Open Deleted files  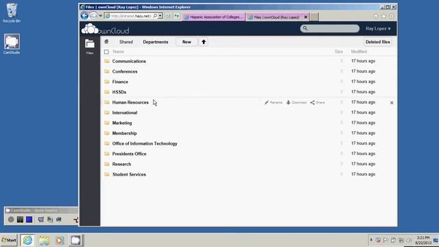click(x=378, y=42)
